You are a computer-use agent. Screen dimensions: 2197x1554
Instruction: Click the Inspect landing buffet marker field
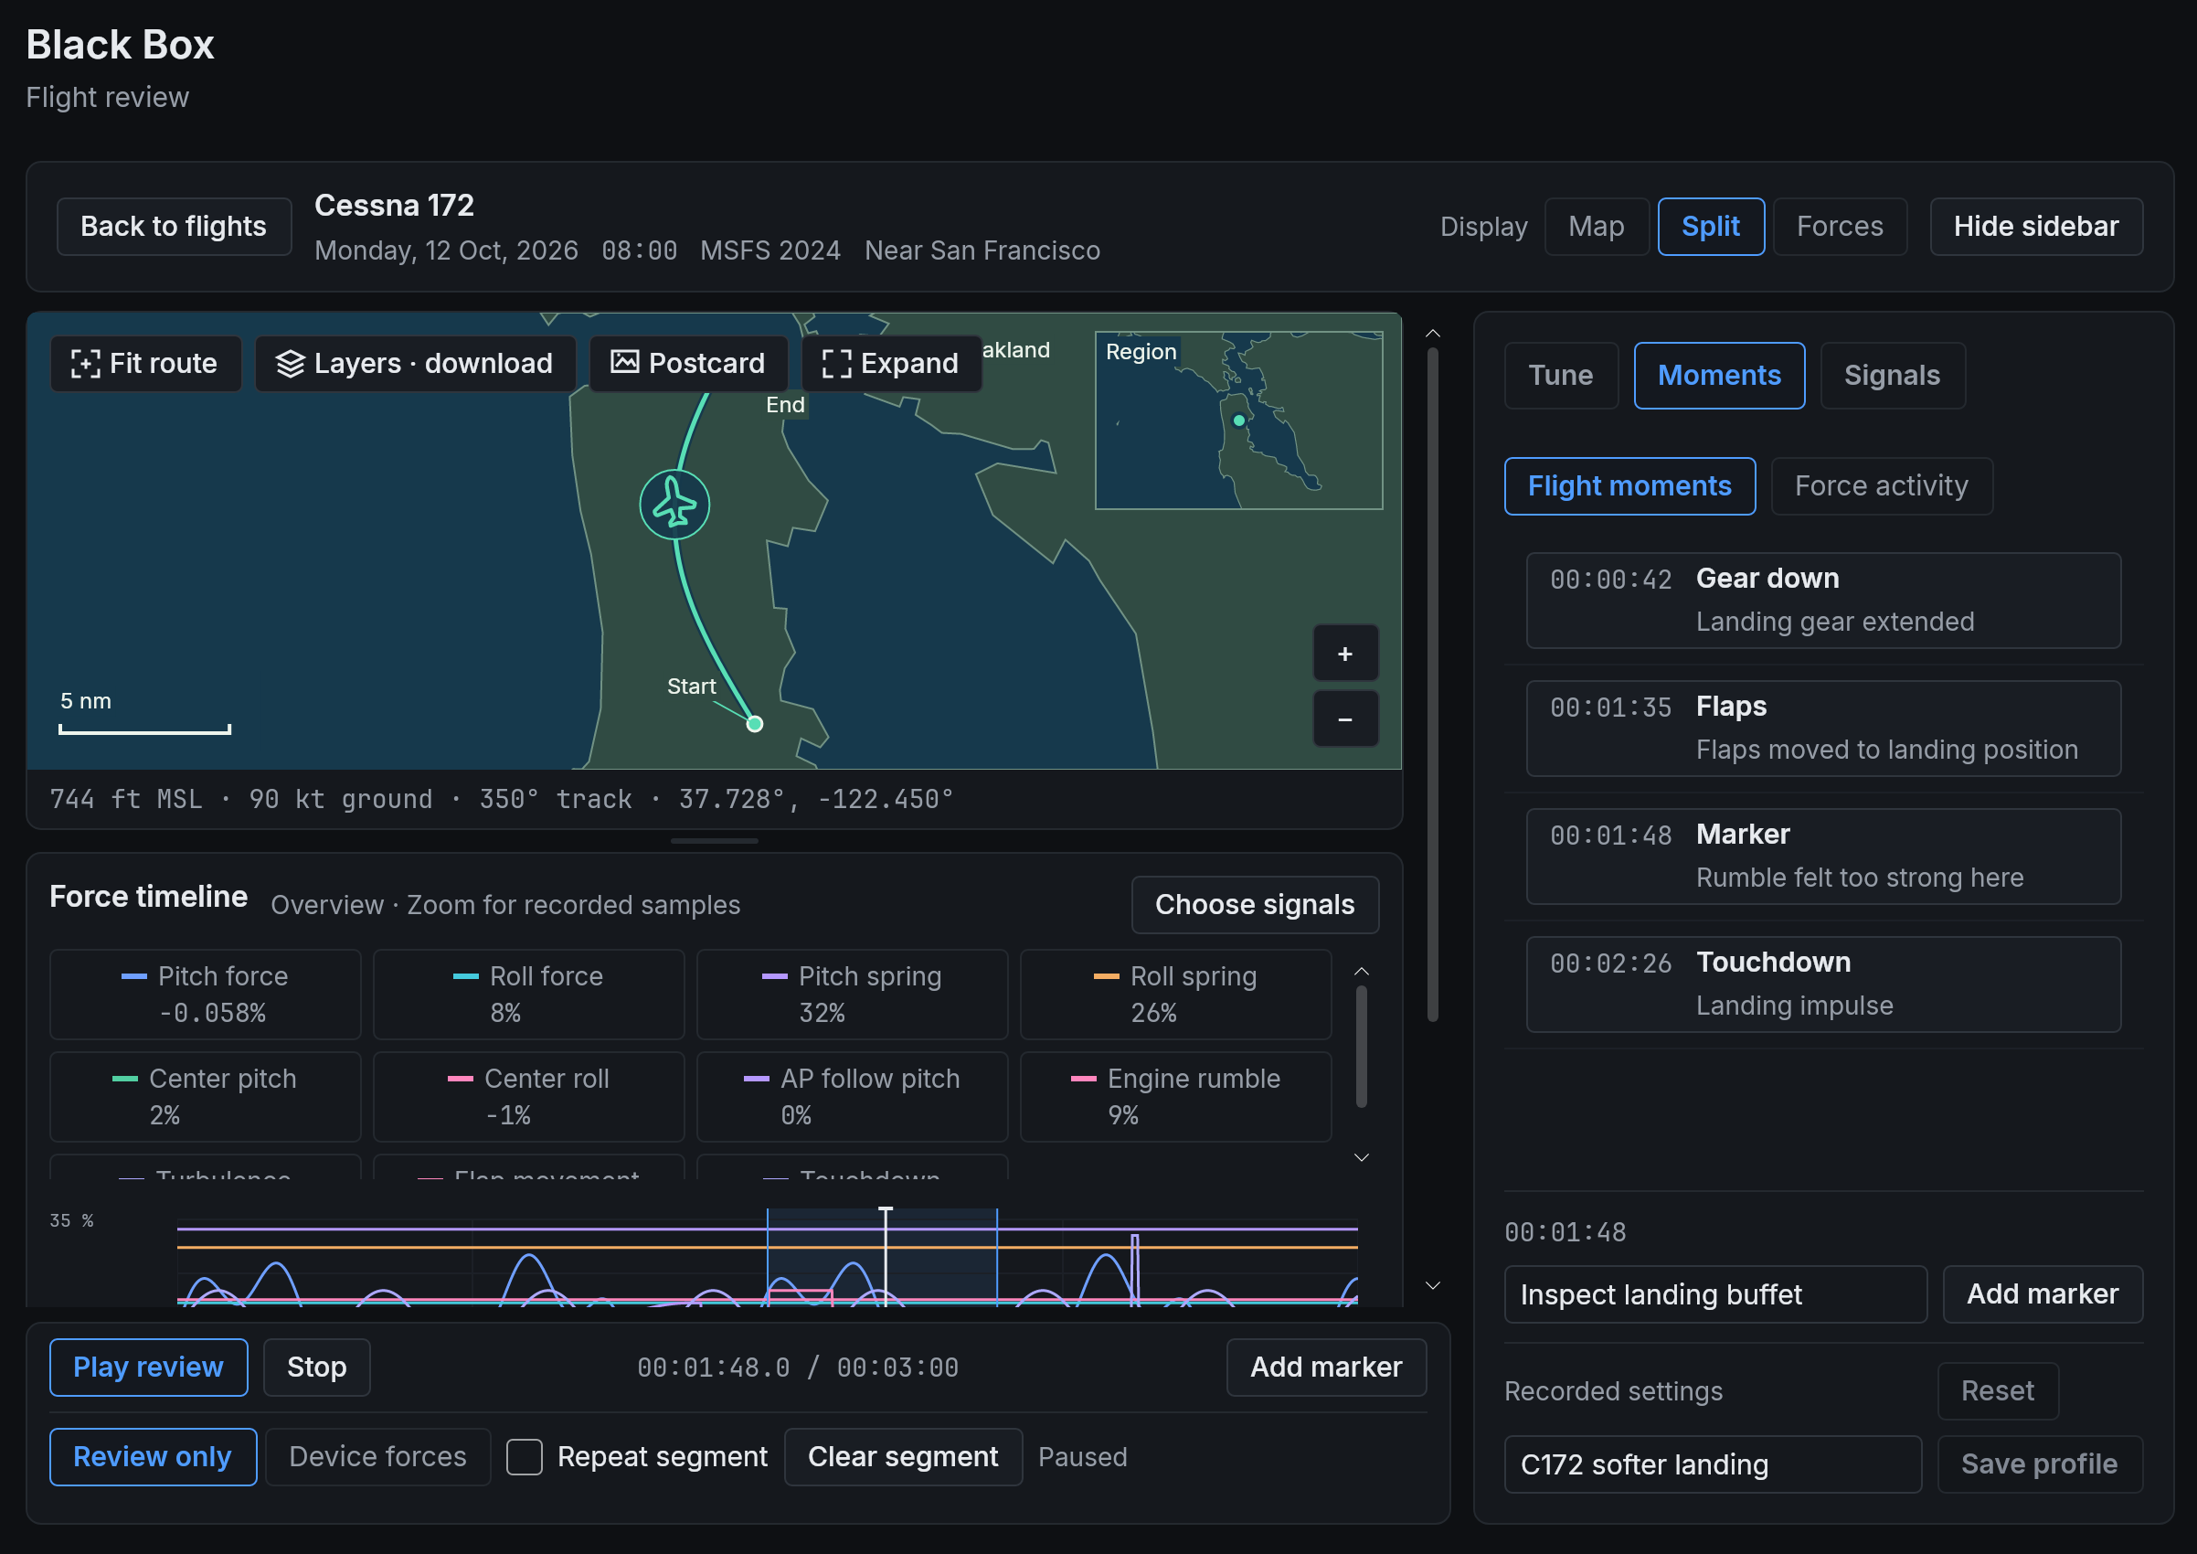pyautogui.click(x=1714, y=1293)
